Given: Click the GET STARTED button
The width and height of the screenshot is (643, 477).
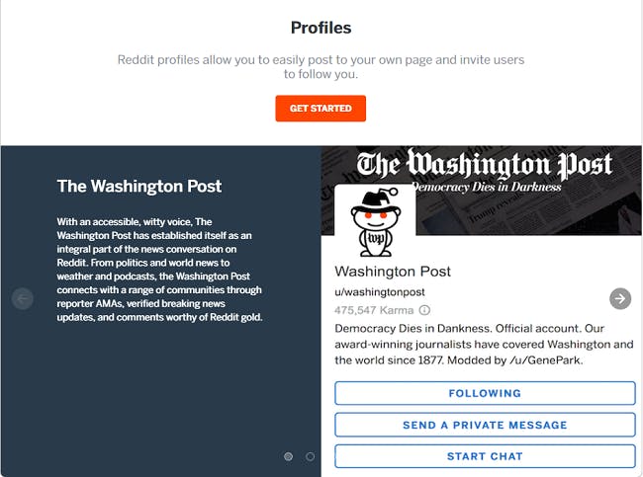Looking at the screenshot, I should coord(321,109).
